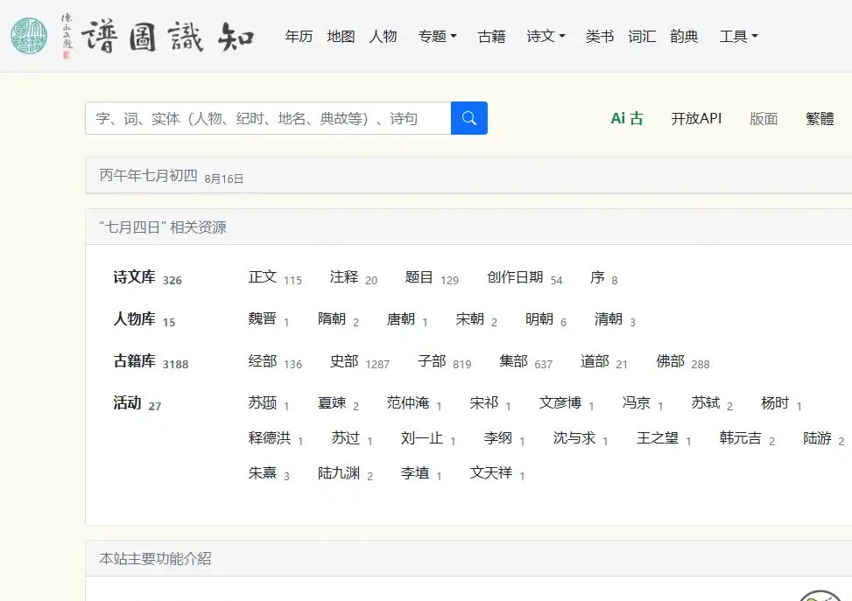Click 文彦博 in the 活动 list
This screenshot has width=852, height=601.
click(560, 402)
